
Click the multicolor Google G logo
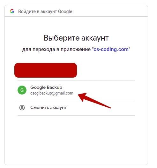pyautogui.click(x=12, y=11)
